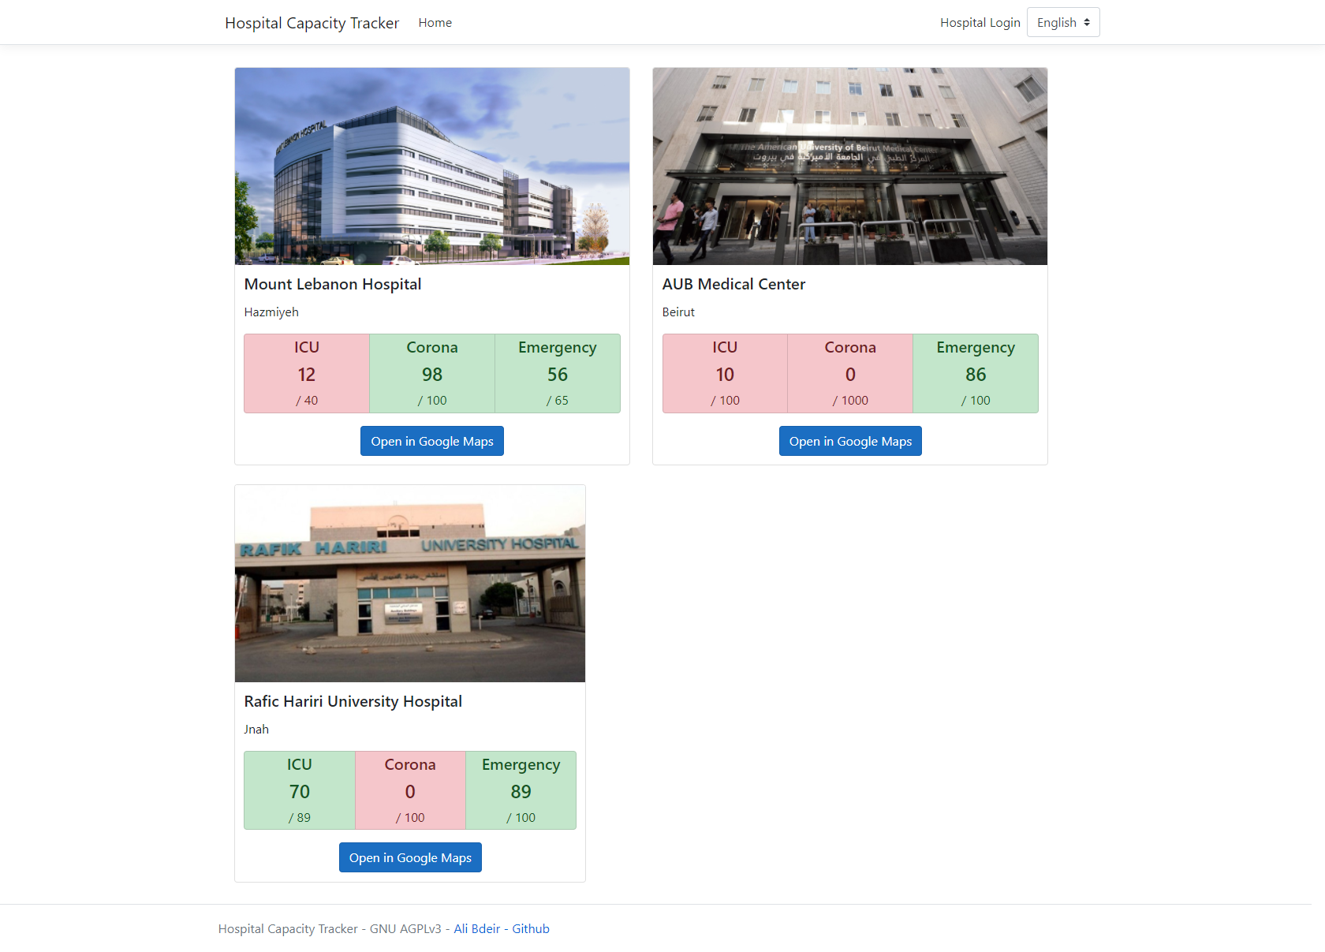The width and height of the screenshot is (1325, 952).
Task: Click Rafic Hariri Corona 0 / 100 cell
Action: point(410,790)
